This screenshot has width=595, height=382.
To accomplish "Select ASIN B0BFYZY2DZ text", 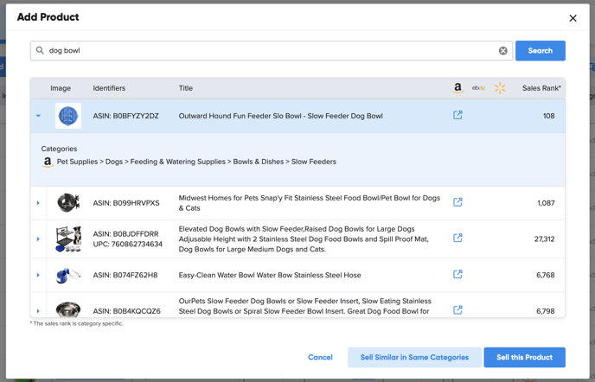I will click(125, 116).
